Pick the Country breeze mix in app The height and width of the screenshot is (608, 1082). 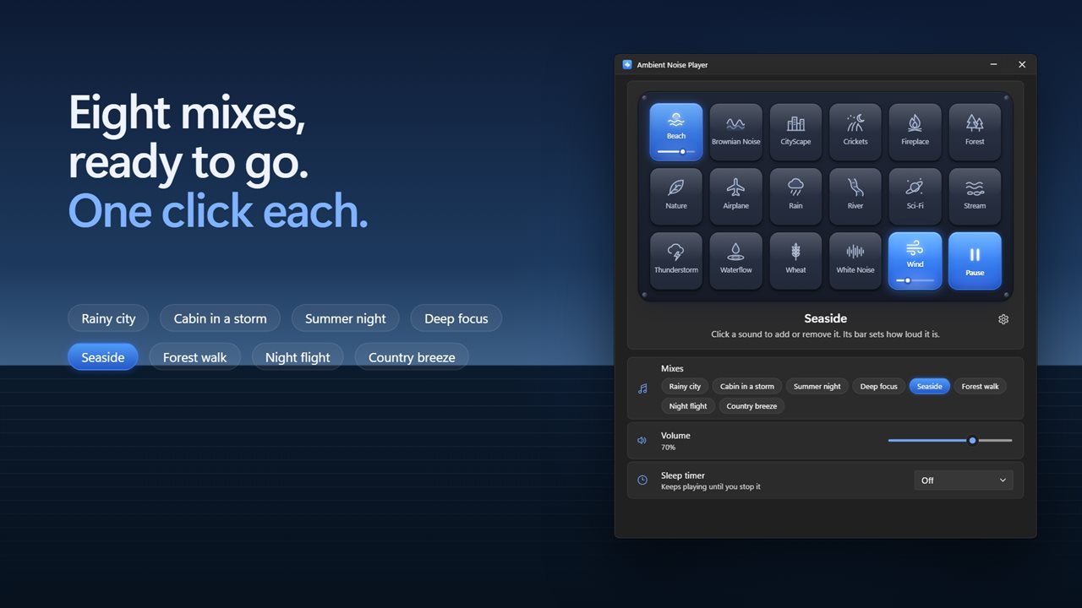(x=751, y=406)
